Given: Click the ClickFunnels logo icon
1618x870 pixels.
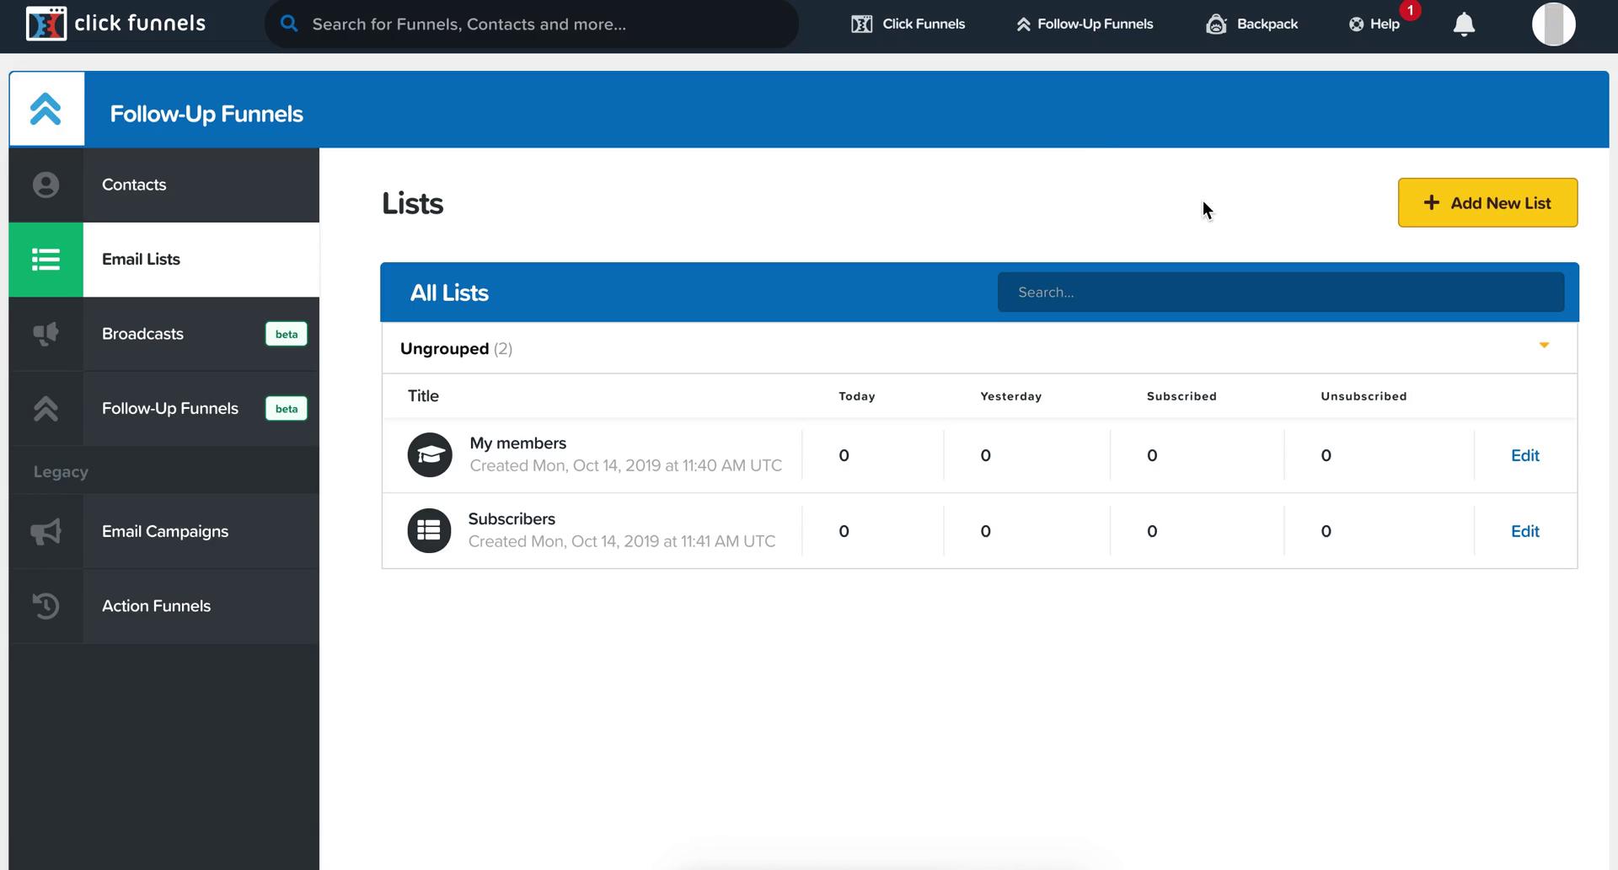Looking at the screenshot, I should (46, 24).
